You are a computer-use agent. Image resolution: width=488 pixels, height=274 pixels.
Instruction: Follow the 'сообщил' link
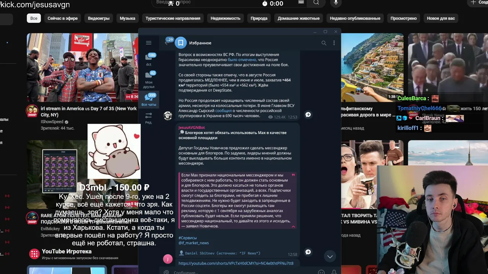tap(223, 111)
